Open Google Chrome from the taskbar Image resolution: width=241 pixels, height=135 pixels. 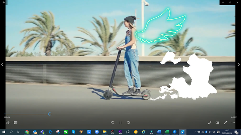pyautogui.click(x=27, y=132)
